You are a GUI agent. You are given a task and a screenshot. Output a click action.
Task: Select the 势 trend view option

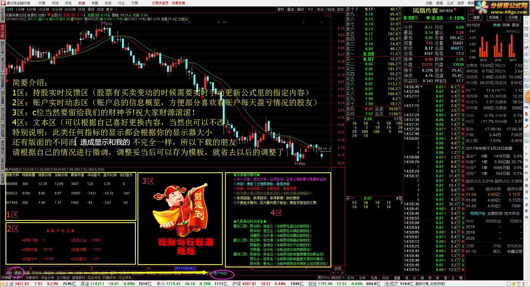[430, 278]
